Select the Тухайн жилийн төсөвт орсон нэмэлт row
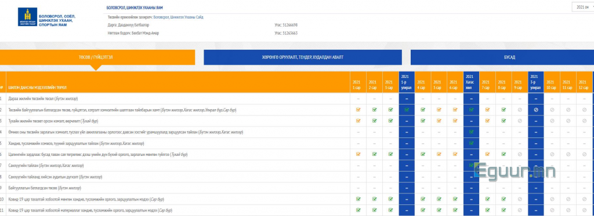The height and width of the screenshot is (216, 594). (x=53, y=121)
